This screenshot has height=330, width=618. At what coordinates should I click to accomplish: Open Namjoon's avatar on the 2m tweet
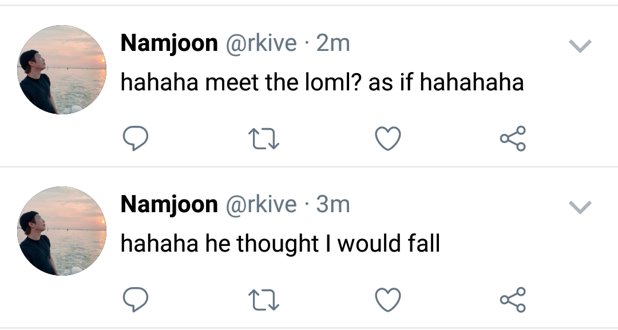coord(62,70)
